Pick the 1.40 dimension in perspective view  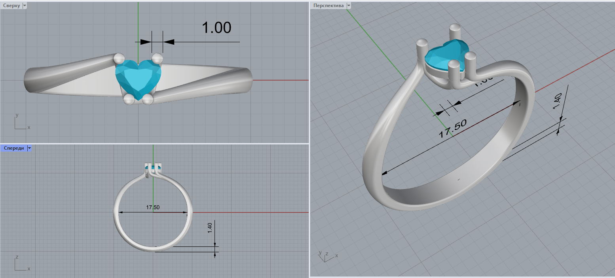[558, 101]
